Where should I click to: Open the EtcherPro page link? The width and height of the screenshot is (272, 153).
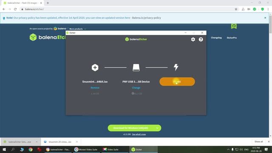coord(232,38)
